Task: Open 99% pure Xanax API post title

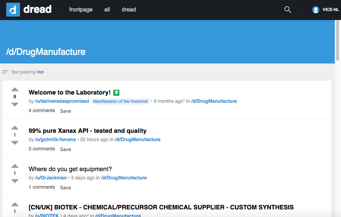Action: pos(87,131)
